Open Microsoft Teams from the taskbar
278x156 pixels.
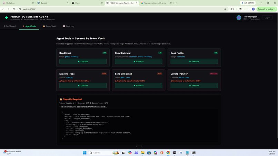(136, 153)
